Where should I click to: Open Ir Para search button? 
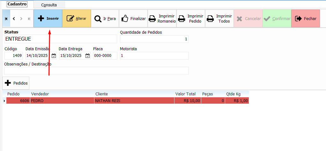click(x=105, y=18)
